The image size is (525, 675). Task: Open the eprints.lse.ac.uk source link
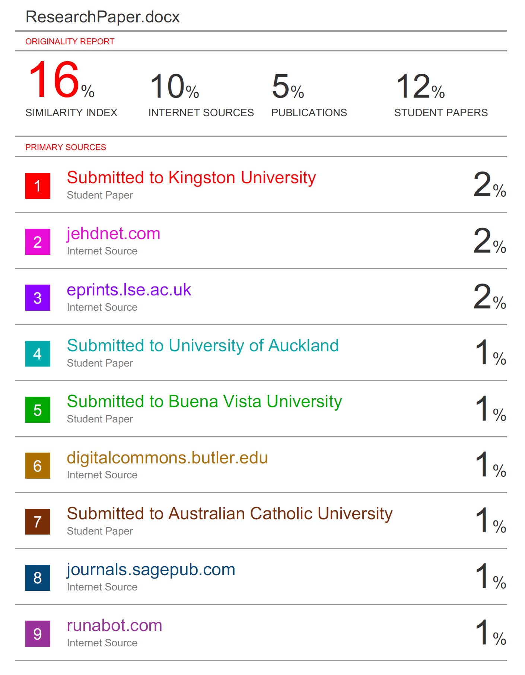(x=129, y=290)
